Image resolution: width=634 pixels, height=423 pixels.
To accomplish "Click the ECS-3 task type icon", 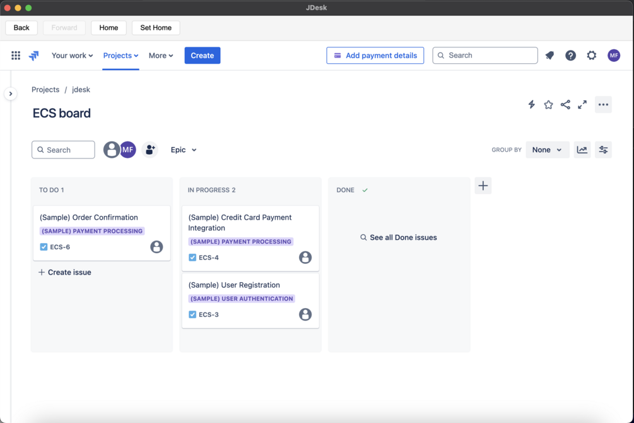I will (x=192, y=314).
